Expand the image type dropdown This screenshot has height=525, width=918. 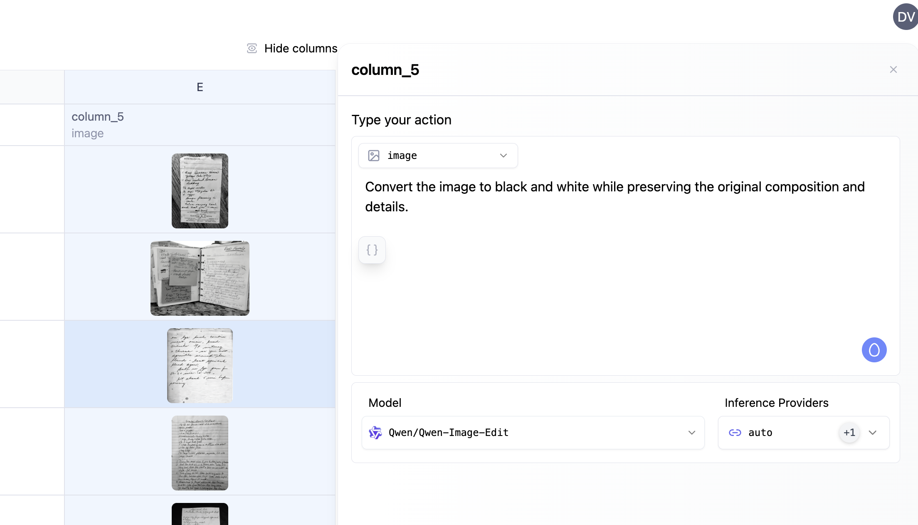click(x=438, y=156)
